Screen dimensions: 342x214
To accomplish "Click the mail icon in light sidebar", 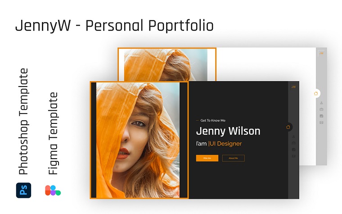I will (321, 123).
